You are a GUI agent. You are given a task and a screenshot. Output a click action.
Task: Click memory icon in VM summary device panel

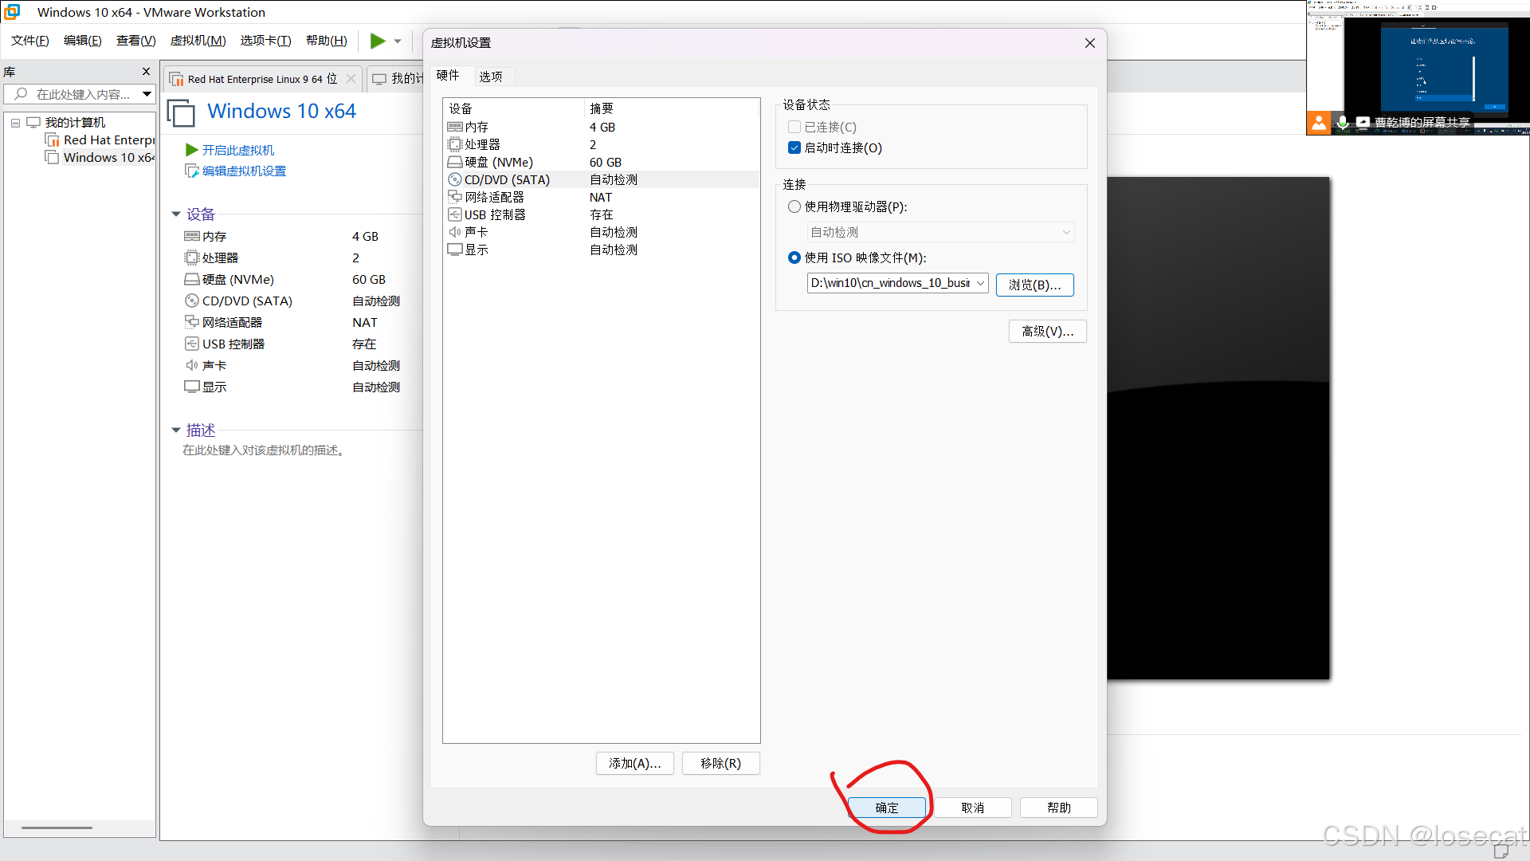192,236
